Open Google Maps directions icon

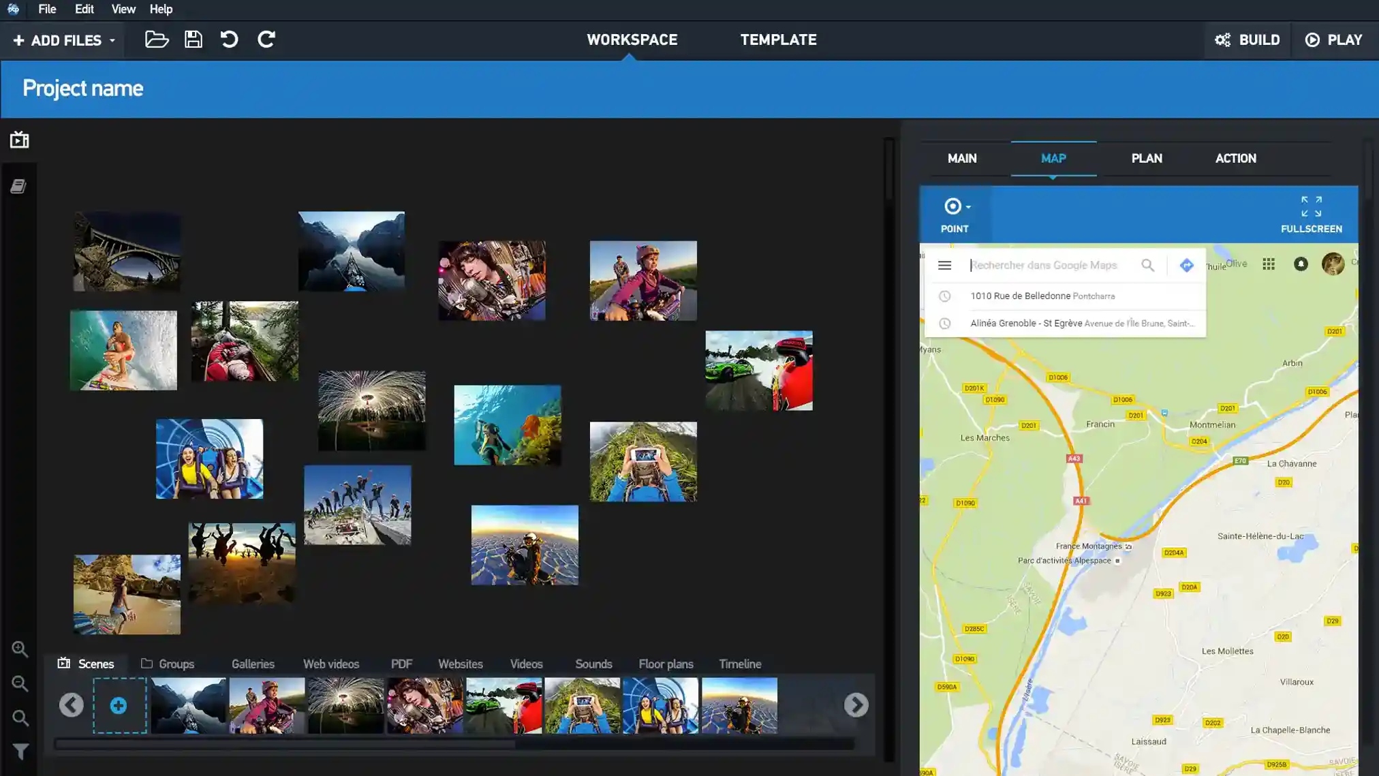[1187, 265]
